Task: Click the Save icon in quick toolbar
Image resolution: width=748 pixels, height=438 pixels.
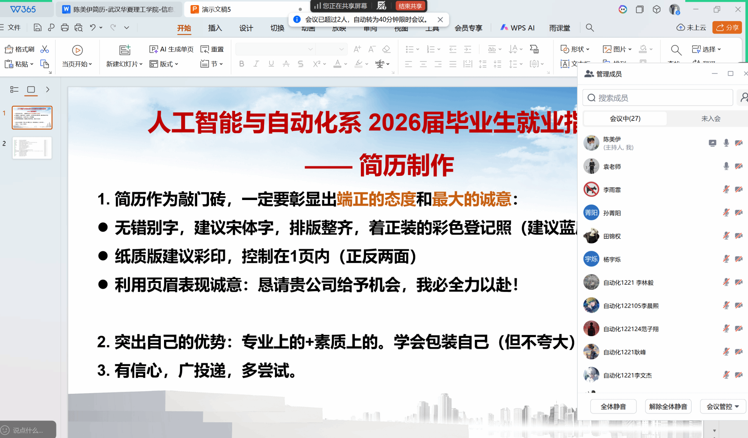Action: coord(37,27)
